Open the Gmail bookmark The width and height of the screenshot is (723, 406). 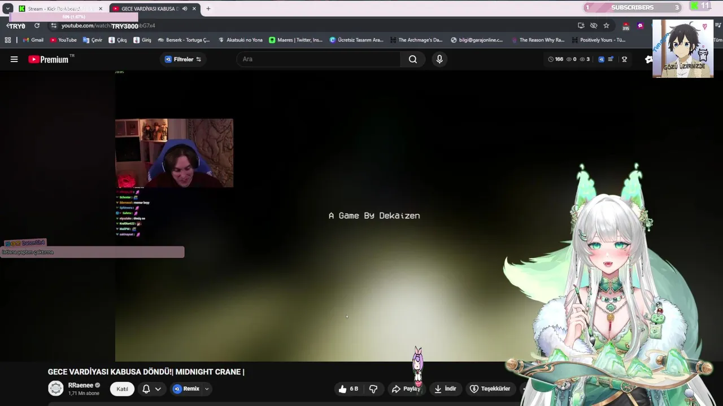33,40
